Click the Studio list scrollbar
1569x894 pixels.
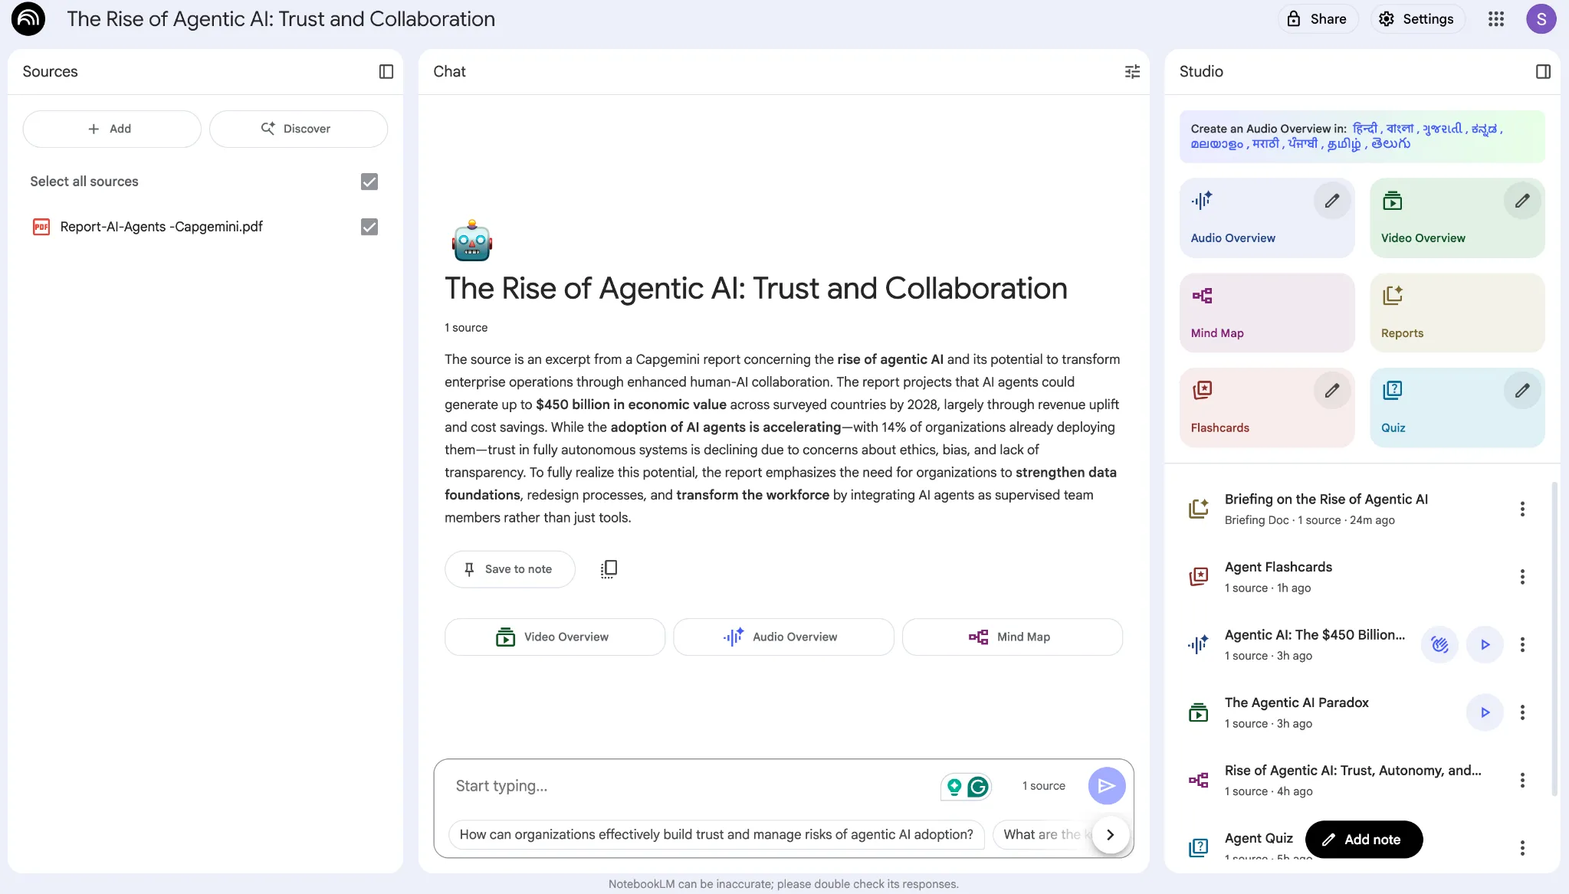[1554, 637]
